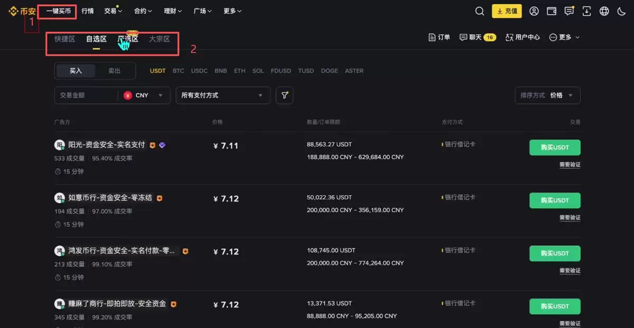Click 购买USDT on 阳光 merchant listing
The height and width of the screenshot is (328, 634).
coord(554,148)
